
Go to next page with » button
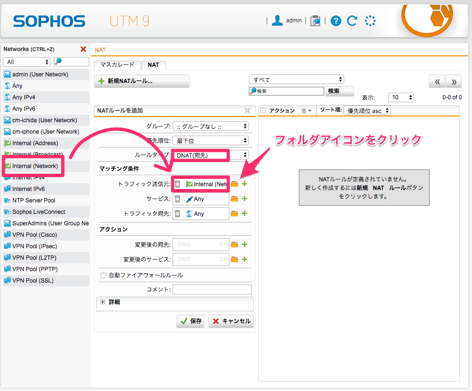[454, 81]
